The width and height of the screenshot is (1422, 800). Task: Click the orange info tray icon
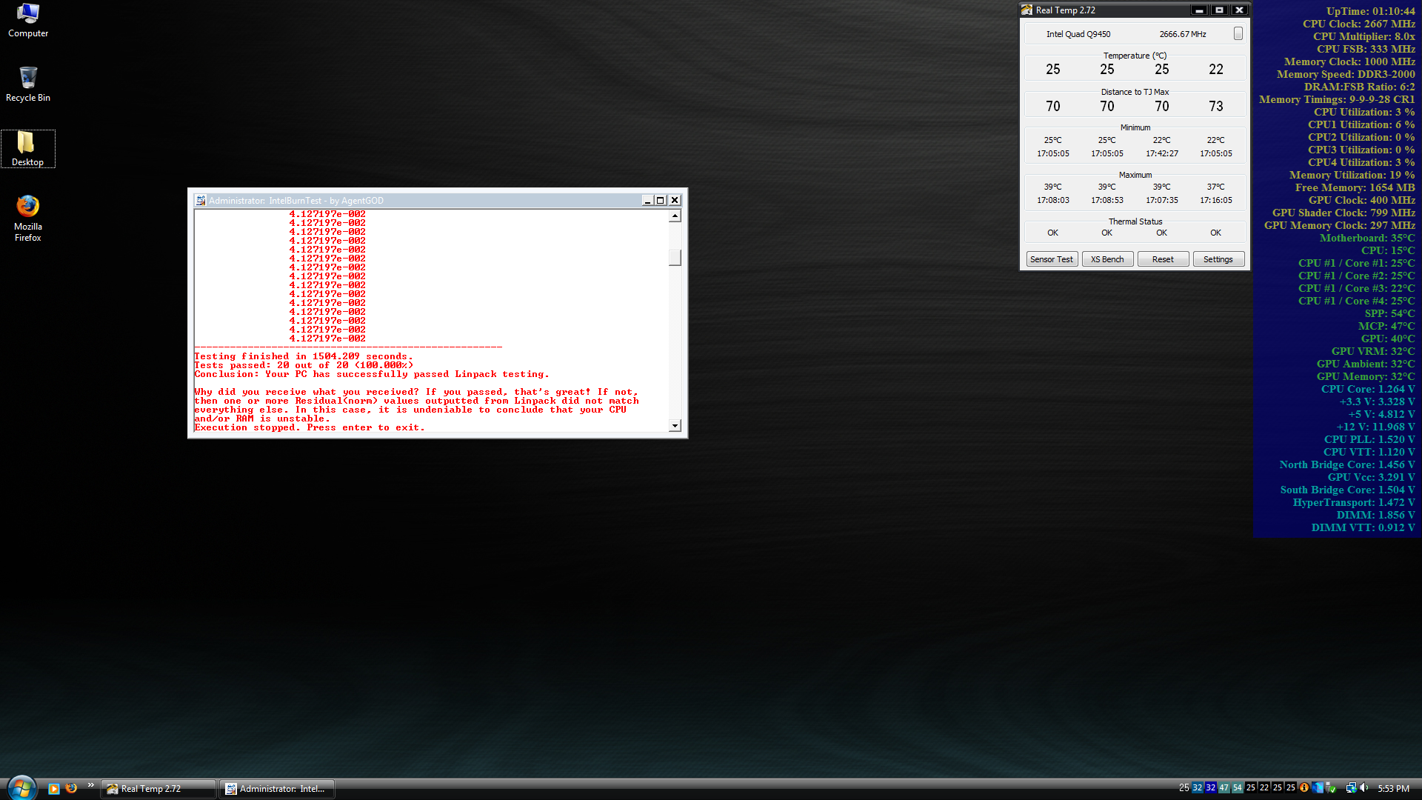[1304, 787]
